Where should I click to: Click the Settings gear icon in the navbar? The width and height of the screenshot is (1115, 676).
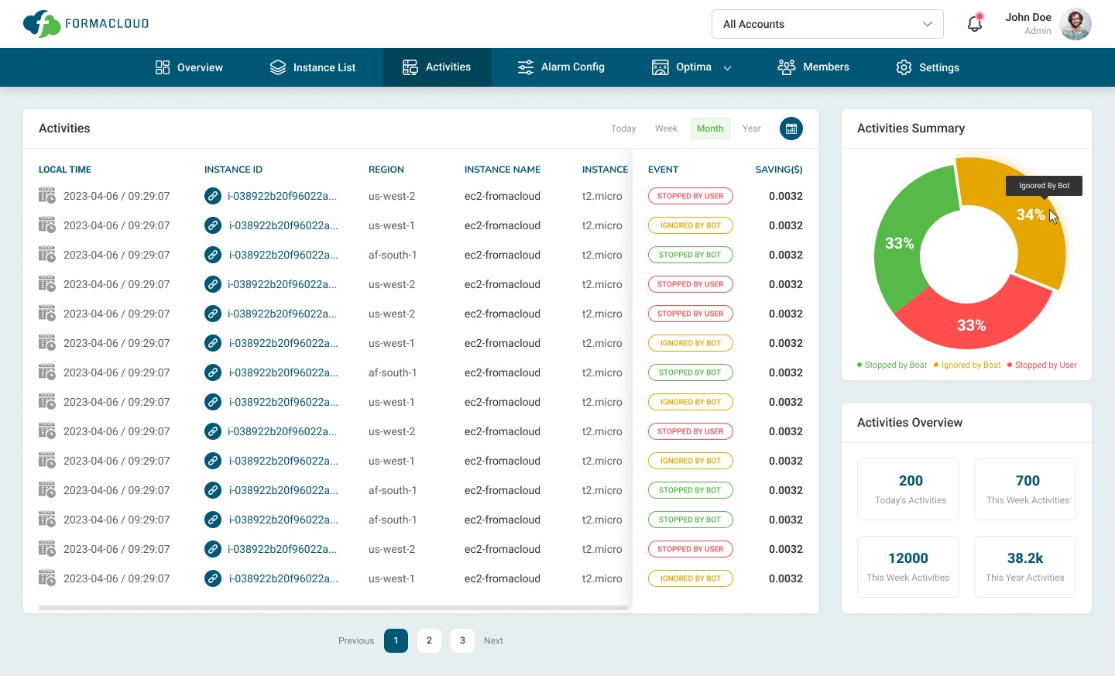904,67
